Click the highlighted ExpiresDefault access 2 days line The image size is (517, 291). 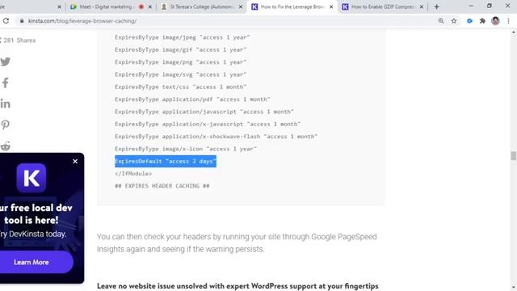click(x=166, y=162)
